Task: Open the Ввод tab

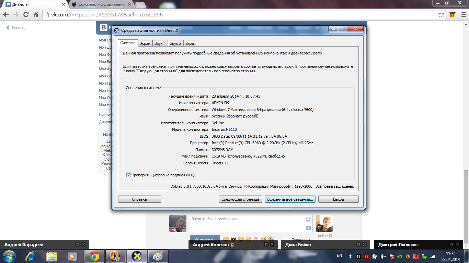Action: click(x=190, y=43)
